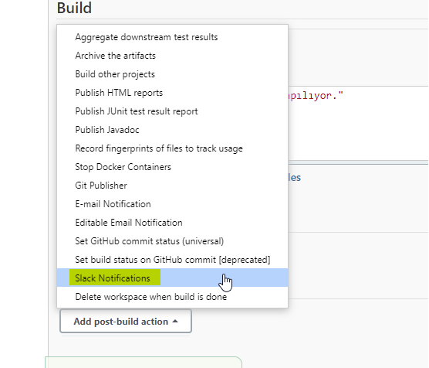Select Record fingerprints of files option

pyautogui.click(x=172, y=148)
